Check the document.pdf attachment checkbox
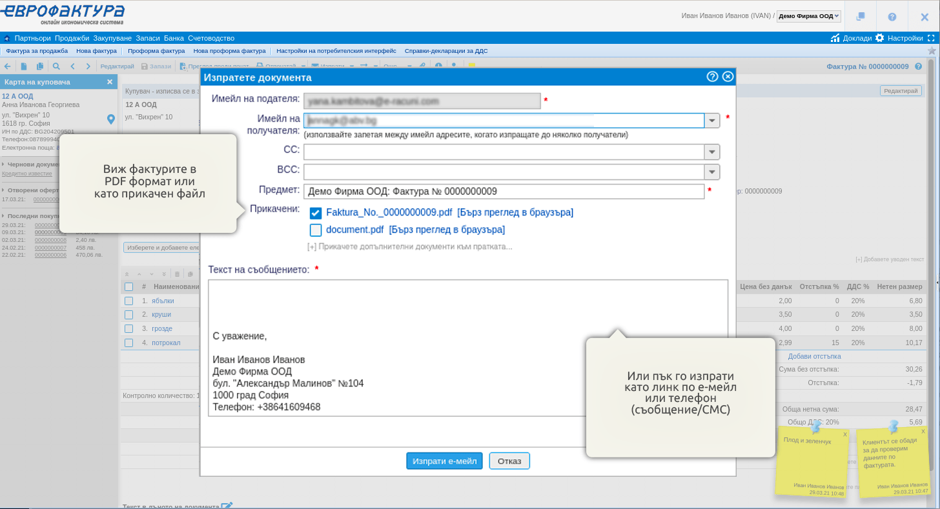 point(316,230)
